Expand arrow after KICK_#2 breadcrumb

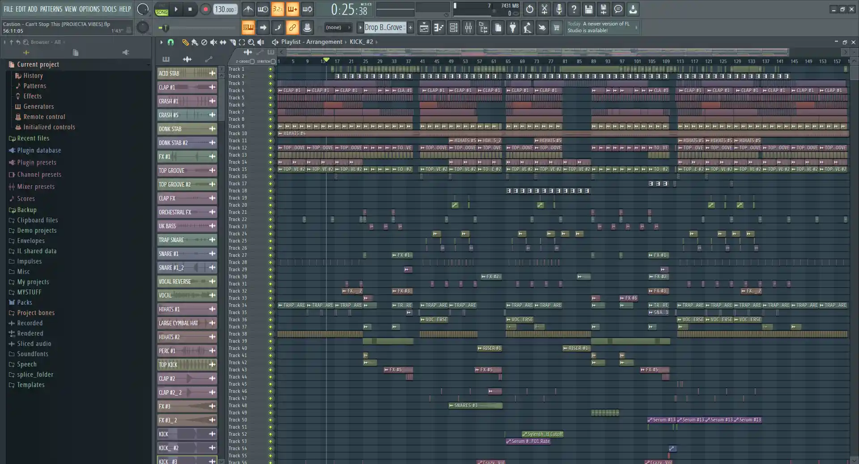point(376,42)
